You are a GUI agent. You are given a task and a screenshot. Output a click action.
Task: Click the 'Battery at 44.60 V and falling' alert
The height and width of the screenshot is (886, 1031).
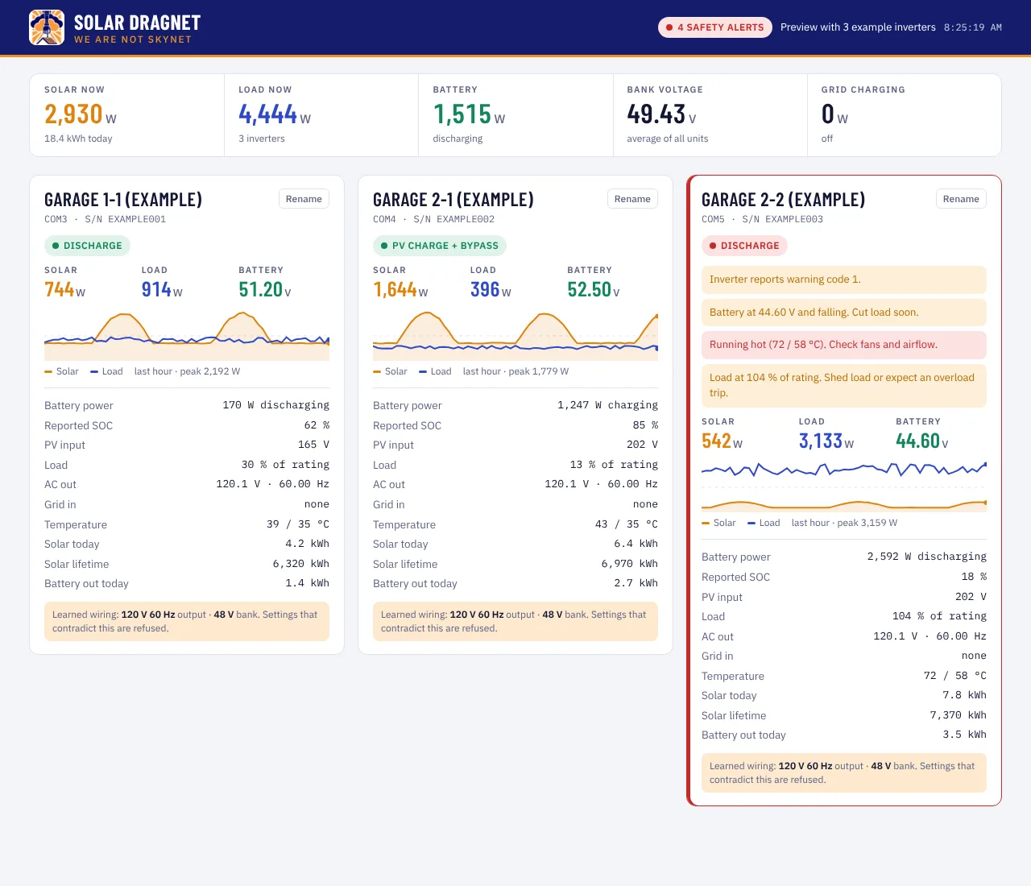click(x=844, y=313)
